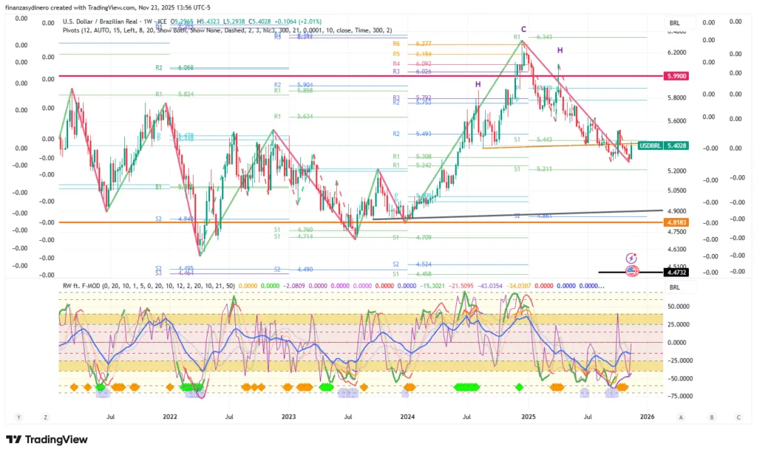
Task: Click the Z button on the time axis
Action: tap(45, 417)
